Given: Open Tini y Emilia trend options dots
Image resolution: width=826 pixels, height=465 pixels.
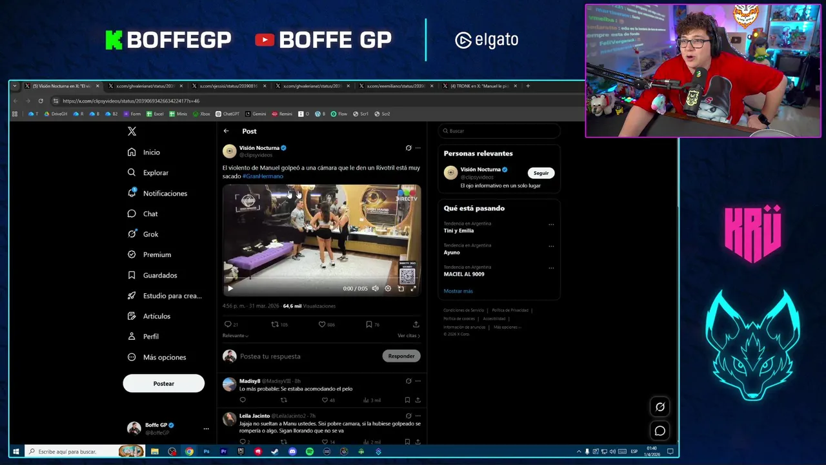Looking at the screenshot, I should click(551, 225).
